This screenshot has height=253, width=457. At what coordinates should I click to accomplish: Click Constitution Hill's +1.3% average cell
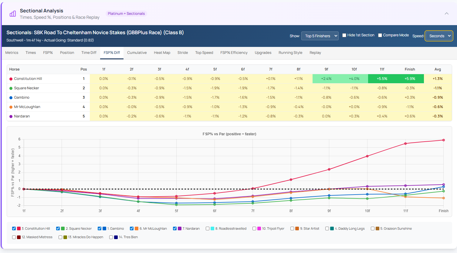438,79
